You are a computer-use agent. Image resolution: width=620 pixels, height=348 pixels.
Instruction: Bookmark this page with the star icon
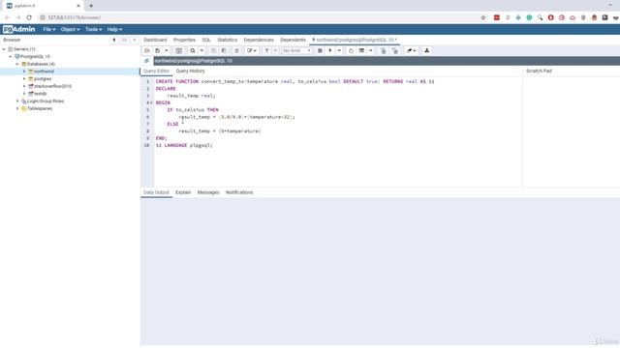[x=483, y=17]
